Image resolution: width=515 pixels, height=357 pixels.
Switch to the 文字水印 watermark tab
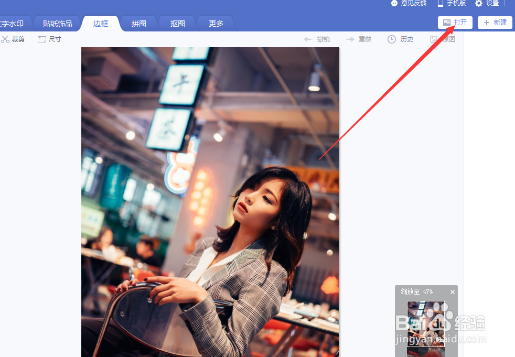(12, 23)
